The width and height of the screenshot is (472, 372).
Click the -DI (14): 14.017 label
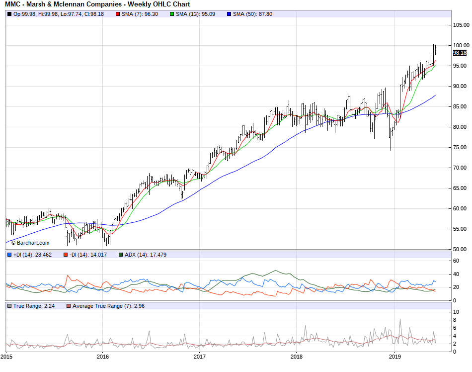click(88, 255)
